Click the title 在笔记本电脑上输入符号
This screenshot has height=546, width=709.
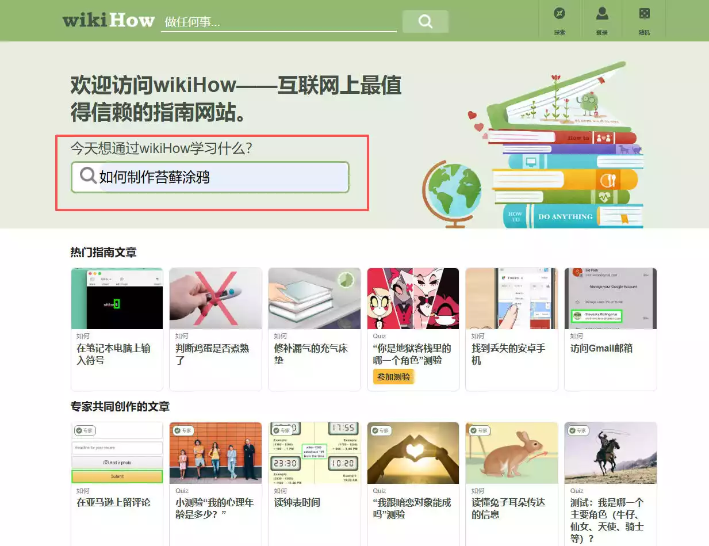coord(114,354)
